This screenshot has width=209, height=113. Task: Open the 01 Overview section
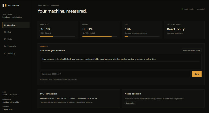click(x=16, y=25)
